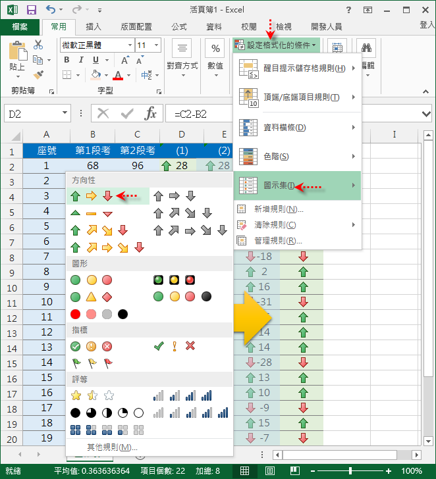Screen dimensions: 436x479
Task: Select the 5 boxes rating set
Action: [x=107, y=430]
